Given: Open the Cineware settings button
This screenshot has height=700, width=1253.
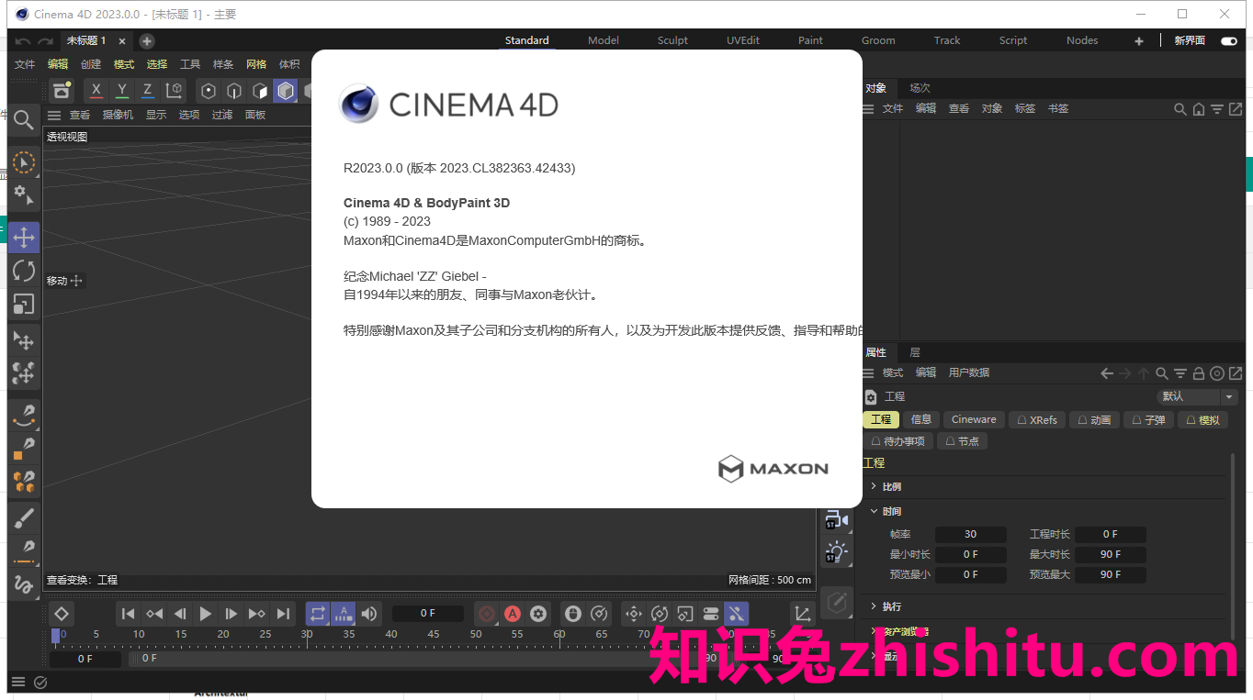Looking at the screenshot, I should (x=973, y=419).
